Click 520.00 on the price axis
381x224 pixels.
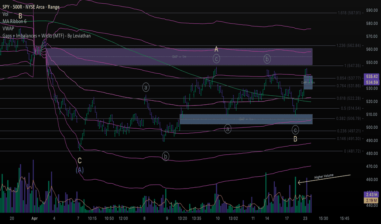(x=372, y=101)
